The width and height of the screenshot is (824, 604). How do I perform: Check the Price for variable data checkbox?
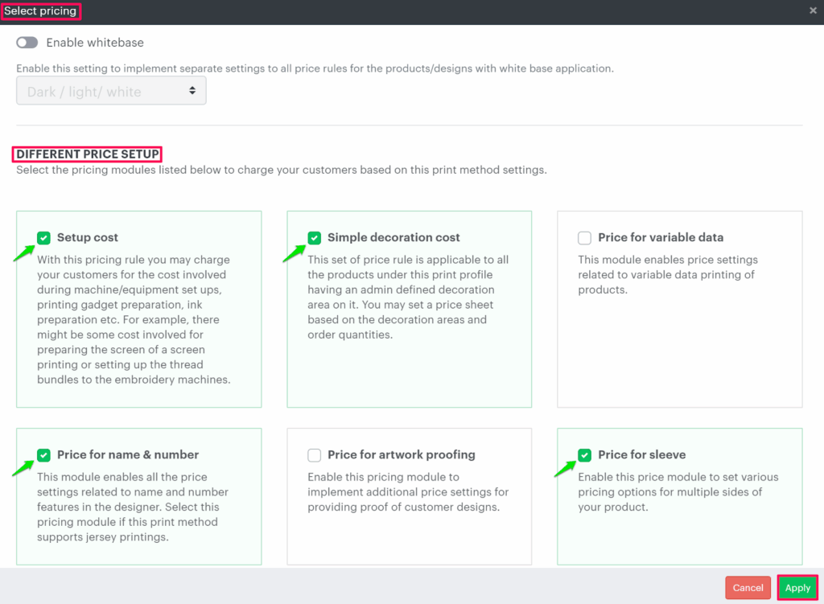point(585,237)
